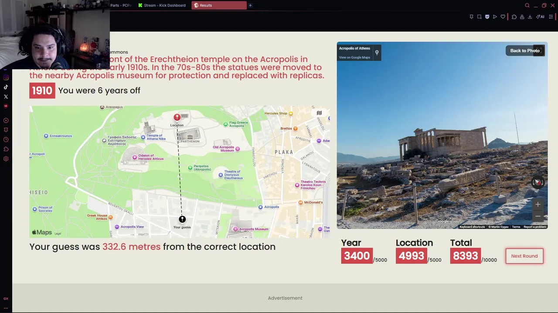Select Acropolis Museum map marker
558x313 pixels.
click(x=251, y=229)
